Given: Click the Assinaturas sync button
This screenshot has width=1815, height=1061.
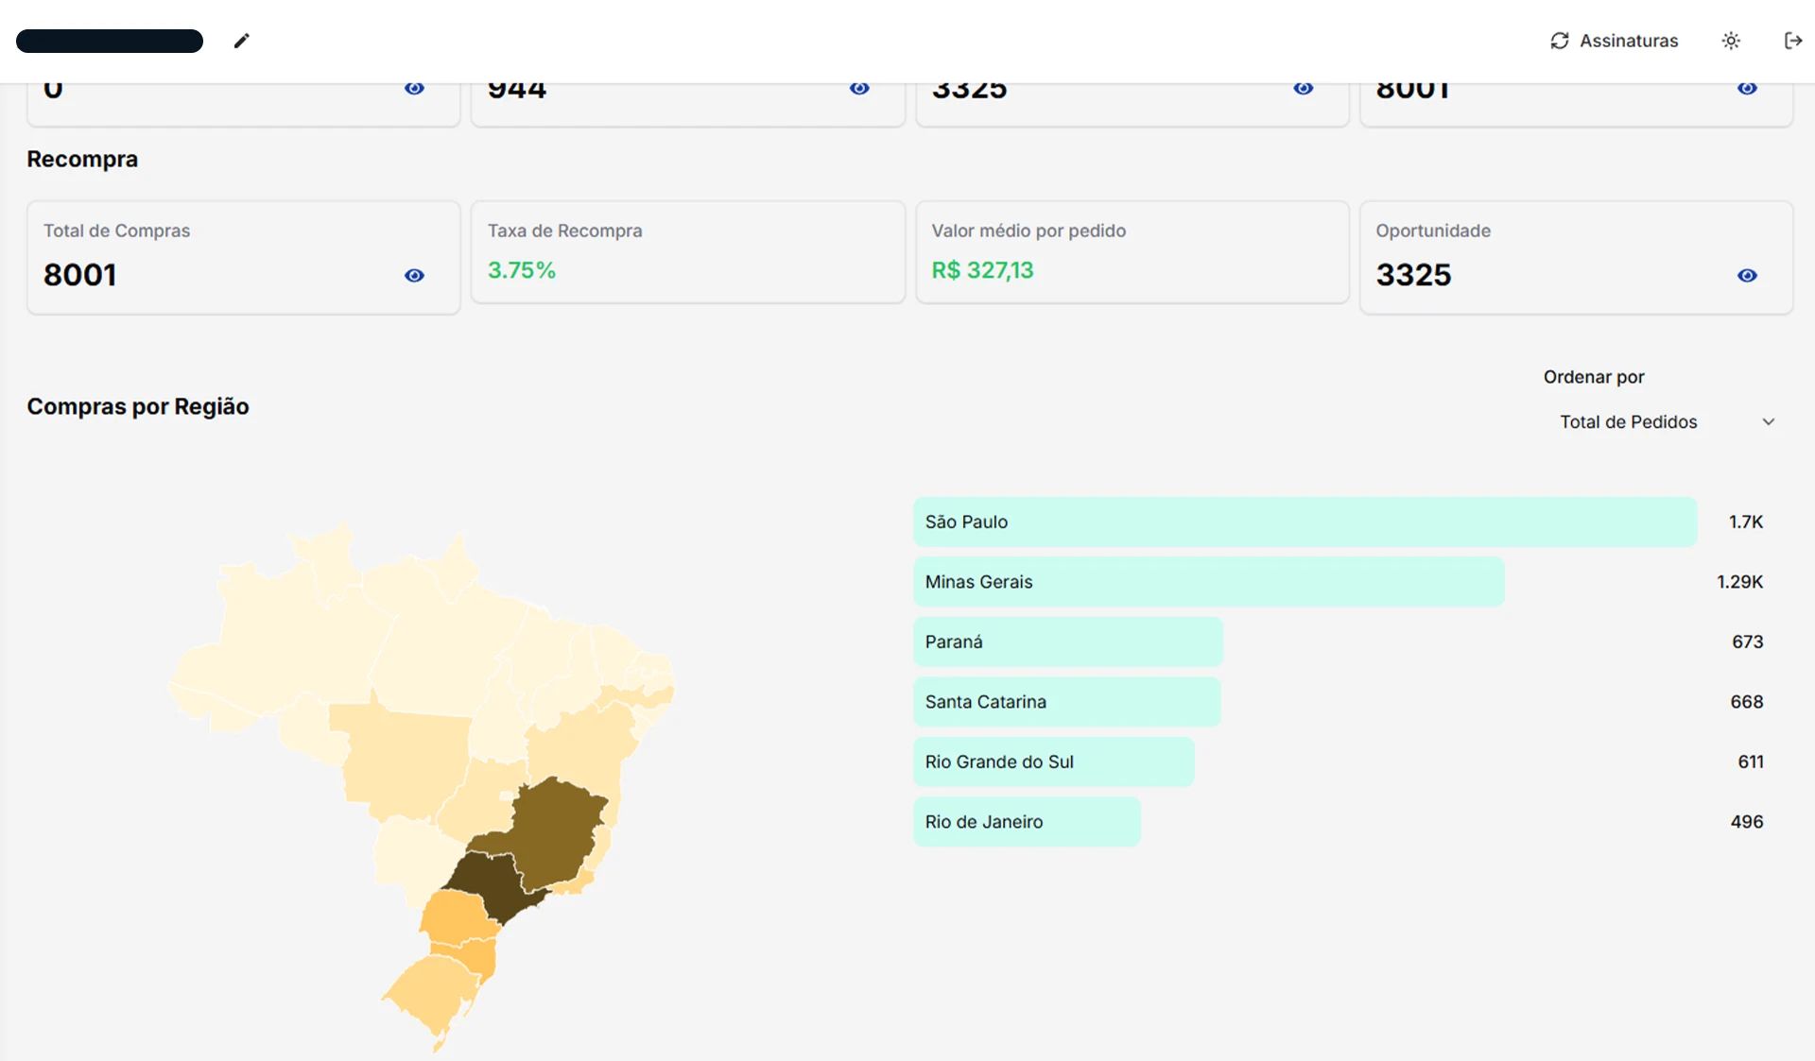Looking at the screenshot, I should pyautogui.click(x=1614, y=41).
